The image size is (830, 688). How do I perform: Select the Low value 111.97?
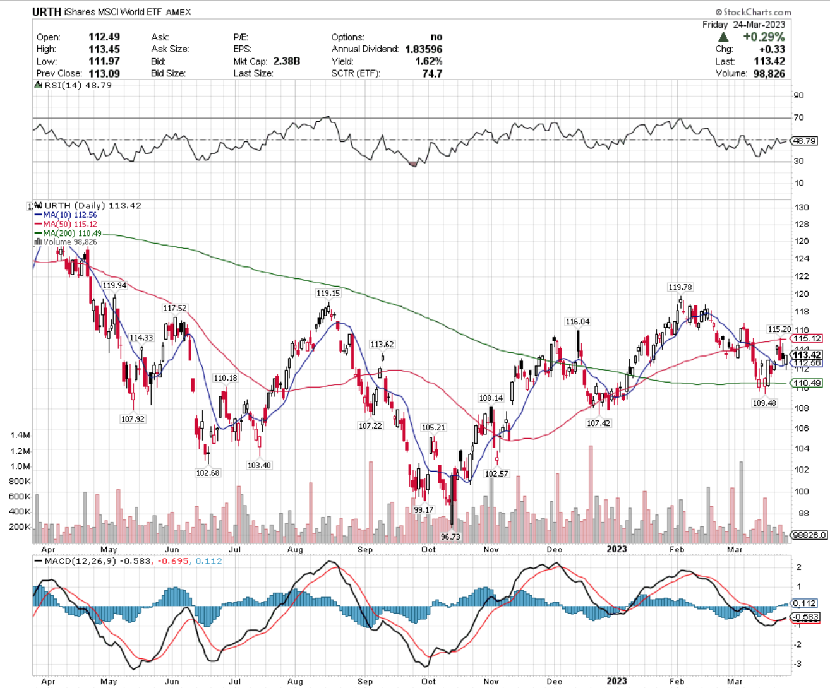pos(104,61)
